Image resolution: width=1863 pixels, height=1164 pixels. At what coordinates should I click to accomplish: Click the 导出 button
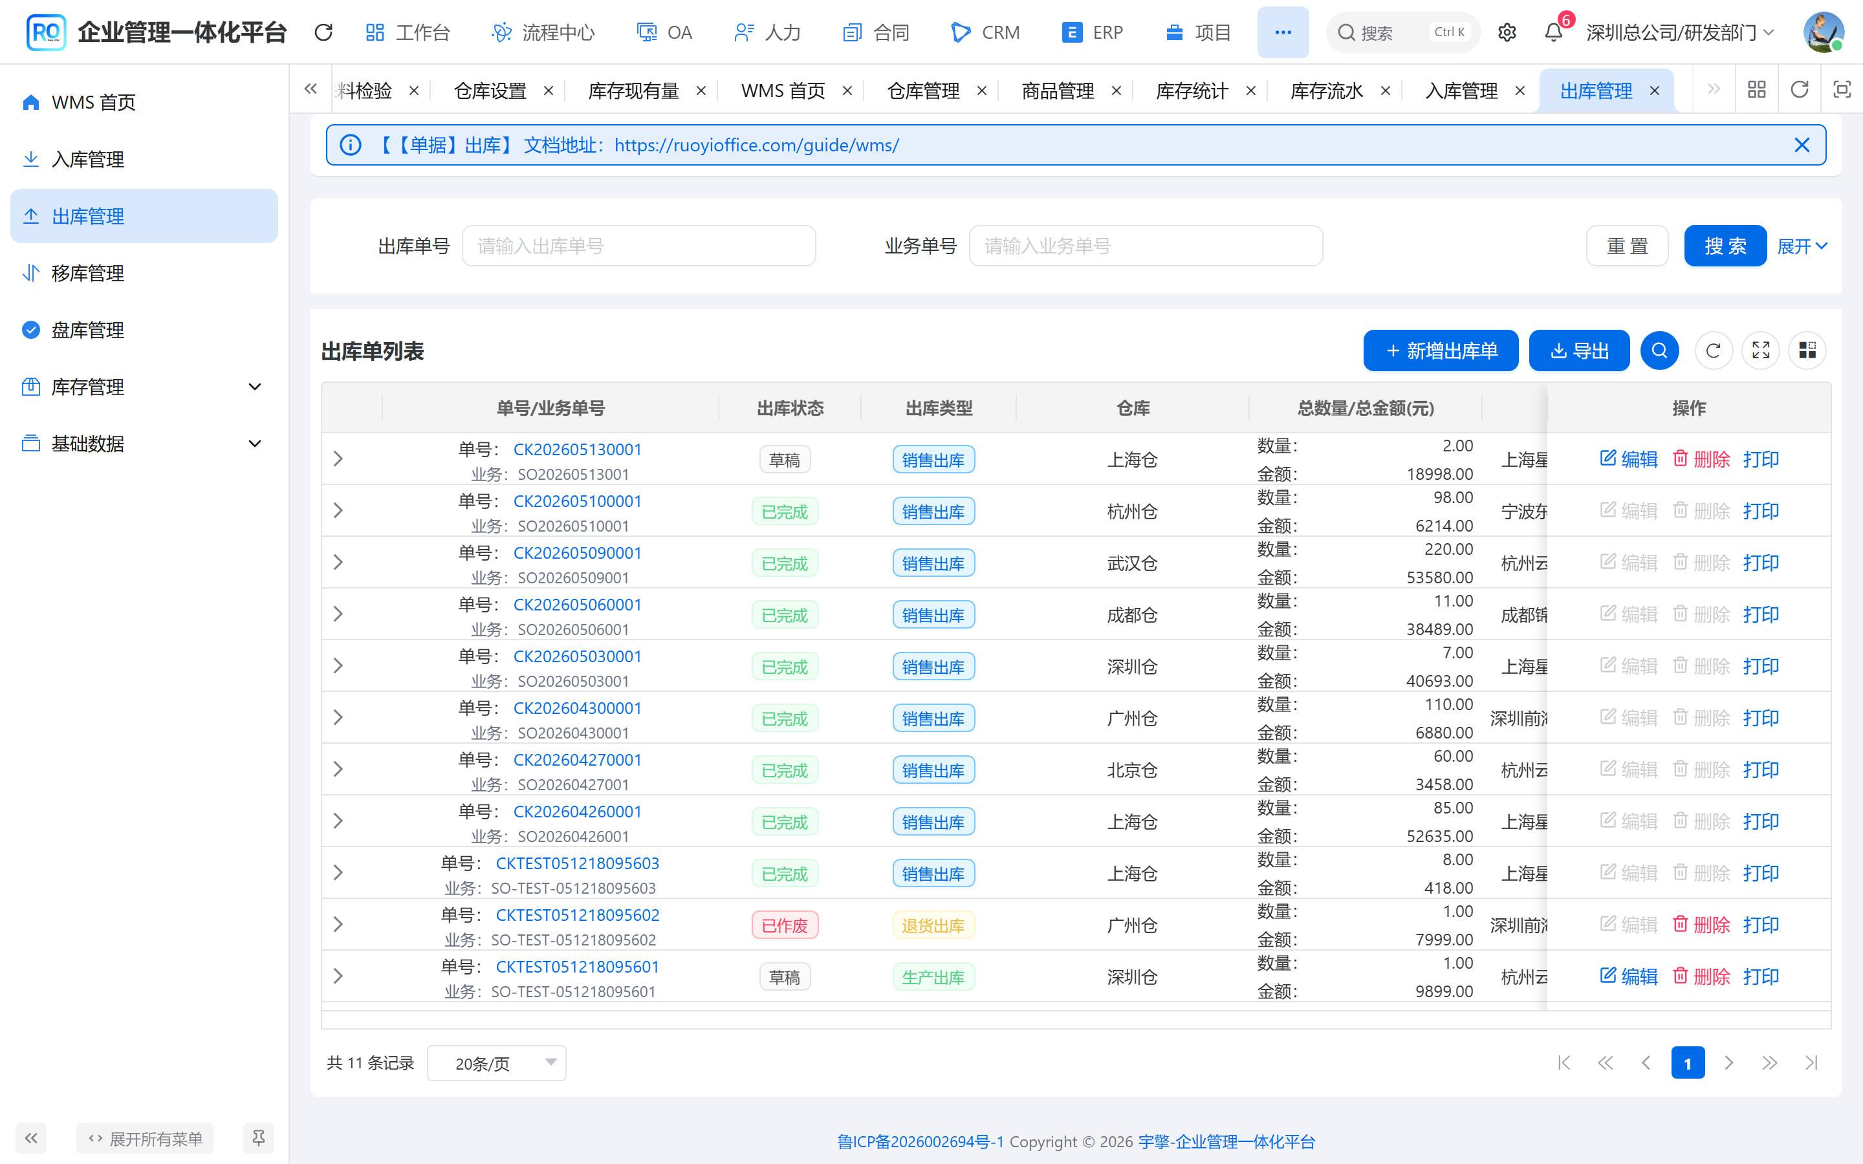[x=1579, y=351]
